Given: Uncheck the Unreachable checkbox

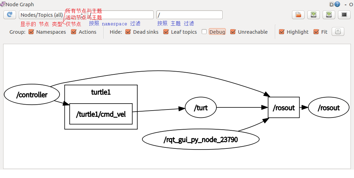Looking at the screenshot, I should click(x=233, y=32).
